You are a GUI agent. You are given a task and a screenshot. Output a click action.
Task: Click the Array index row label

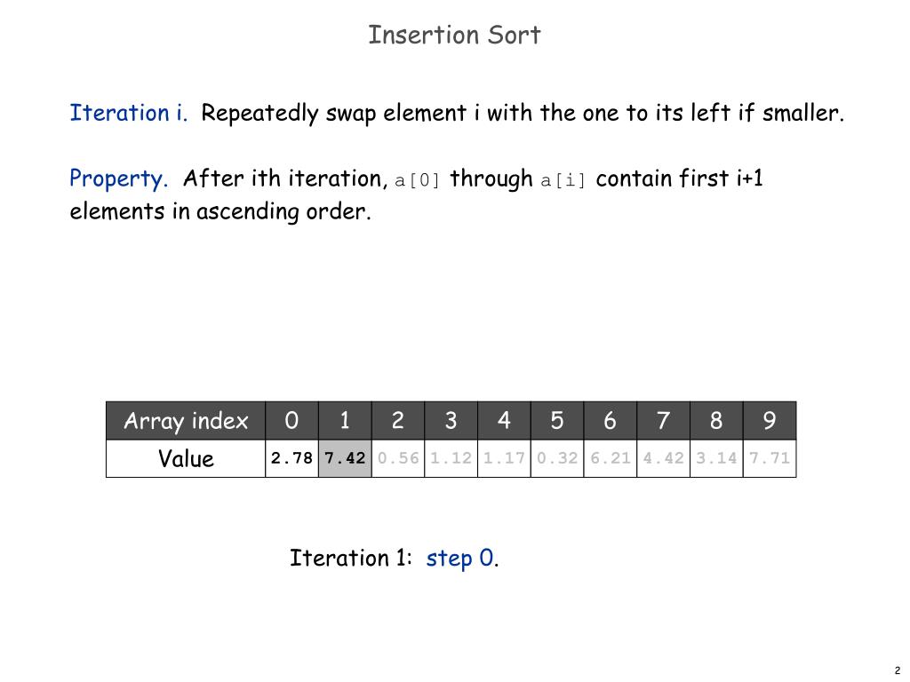pos(186,420)
